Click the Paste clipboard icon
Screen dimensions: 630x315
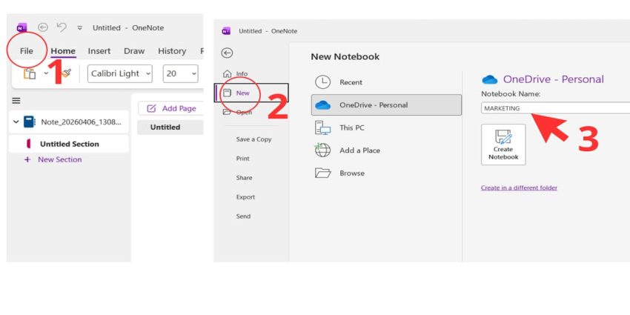(30, 73)
